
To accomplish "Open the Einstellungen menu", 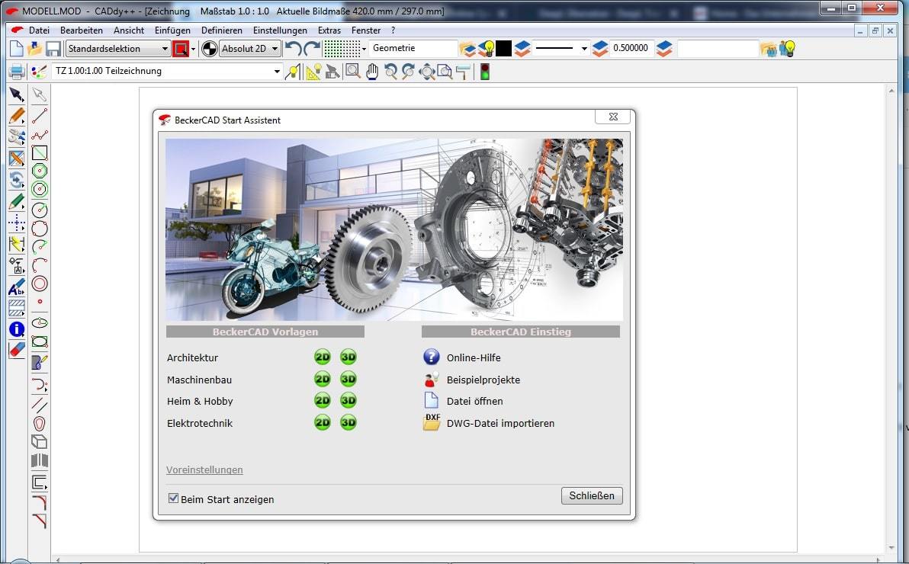I will coord(280,30).
